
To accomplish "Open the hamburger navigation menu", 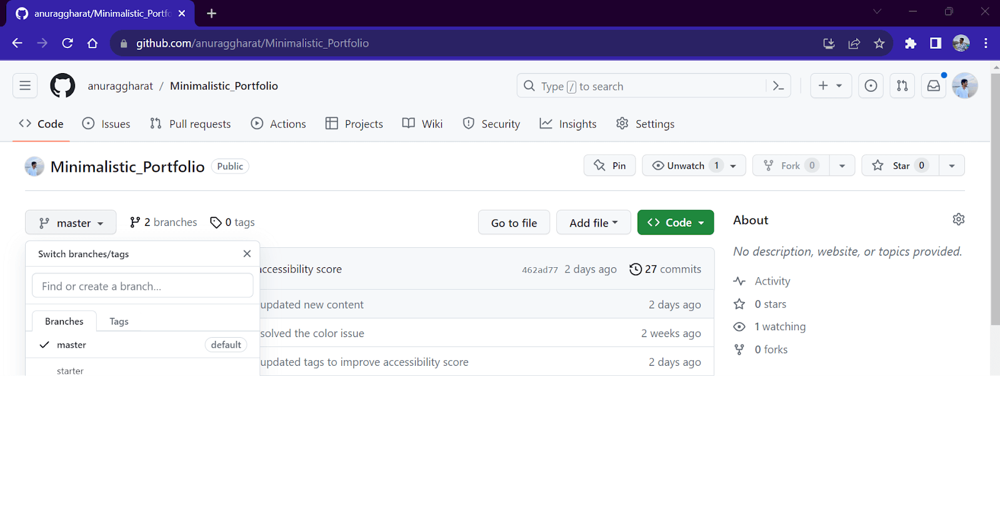I will pos(25,86).
